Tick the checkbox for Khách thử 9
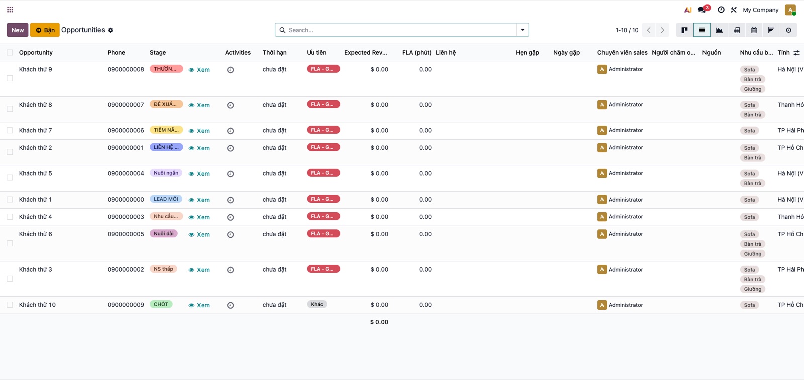The image size is (804, 380). [x=10, y=78]
